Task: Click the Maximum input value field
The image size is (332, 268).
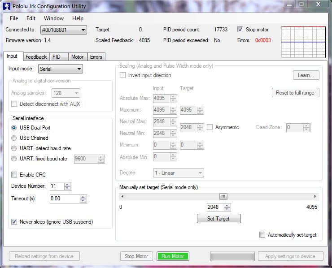Action: pos(162,110)
